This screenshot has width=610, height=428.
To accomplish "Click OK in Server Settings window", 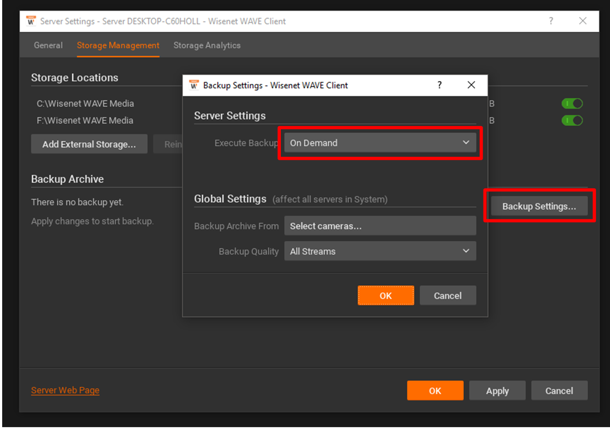I will [435, 391].
